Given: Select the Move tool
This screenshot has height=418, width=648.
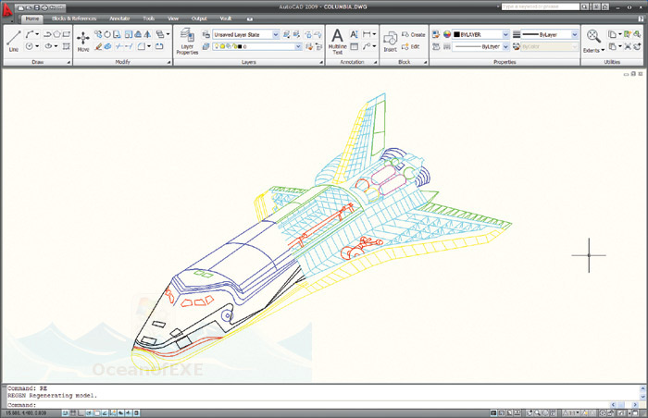Looking at the screenshot, I should pyautogui.click(x=83, y=41).
